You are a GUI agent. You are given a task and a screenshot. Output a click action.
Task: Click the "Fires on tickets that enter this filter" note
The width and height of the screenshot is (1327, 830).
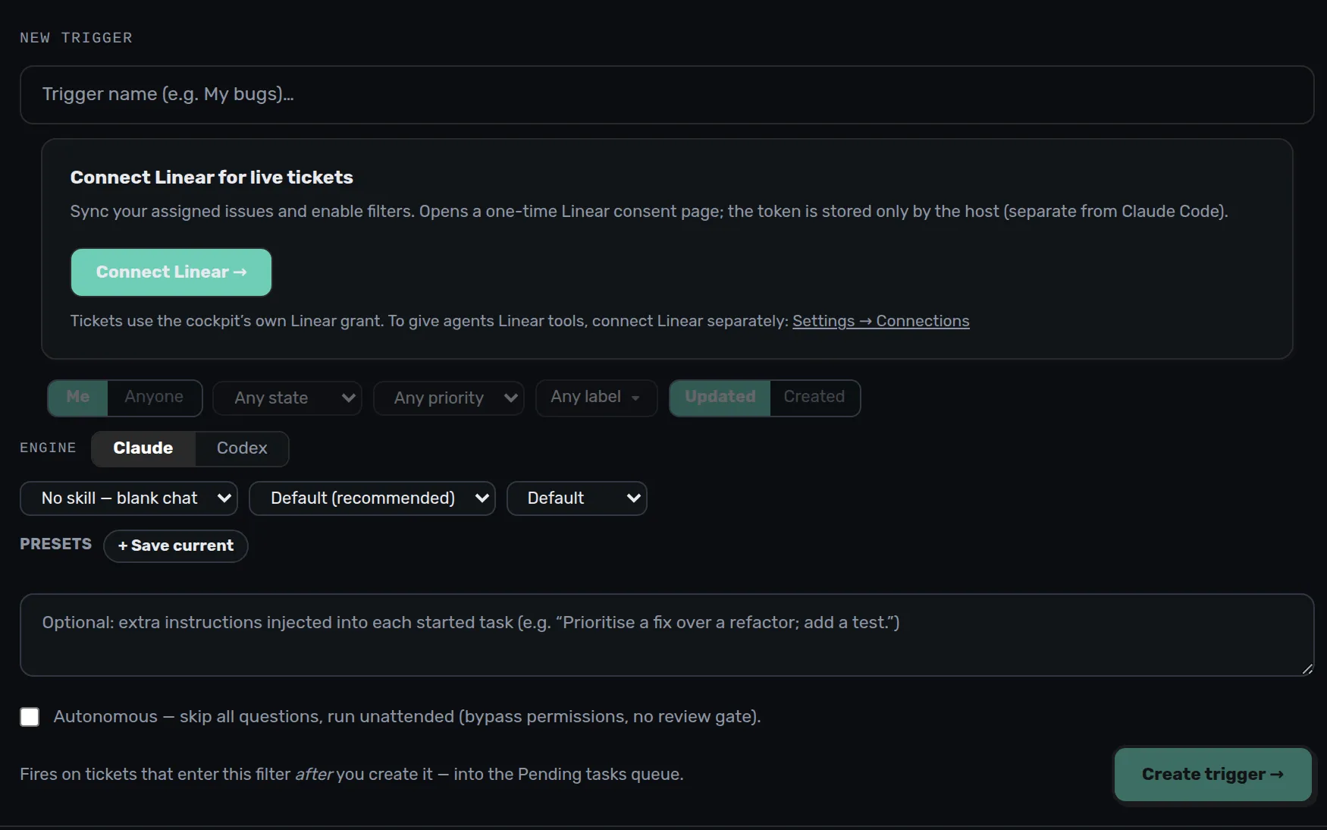tap(352, 775)
